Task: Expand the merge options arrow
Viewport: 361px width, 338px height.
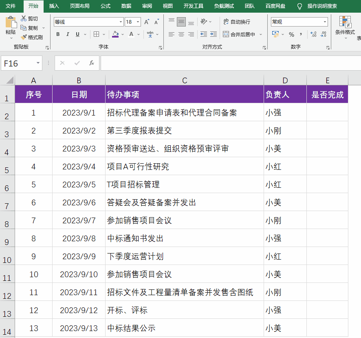Action: [261, 34]
